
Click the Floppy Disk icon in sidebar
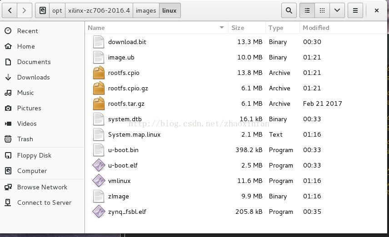[x=8, y=155]
